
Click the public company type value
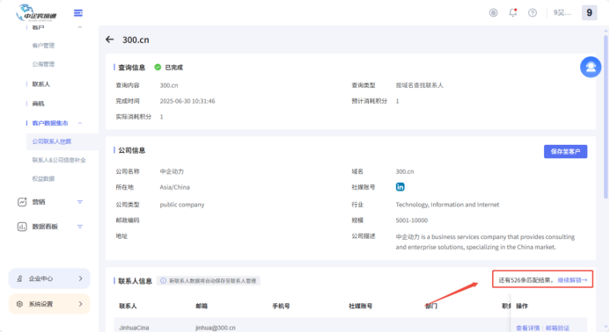click(x=181, y=205)
